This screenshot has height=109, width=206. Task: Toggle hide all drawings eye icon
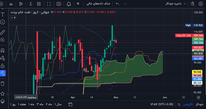coord(3,73)
